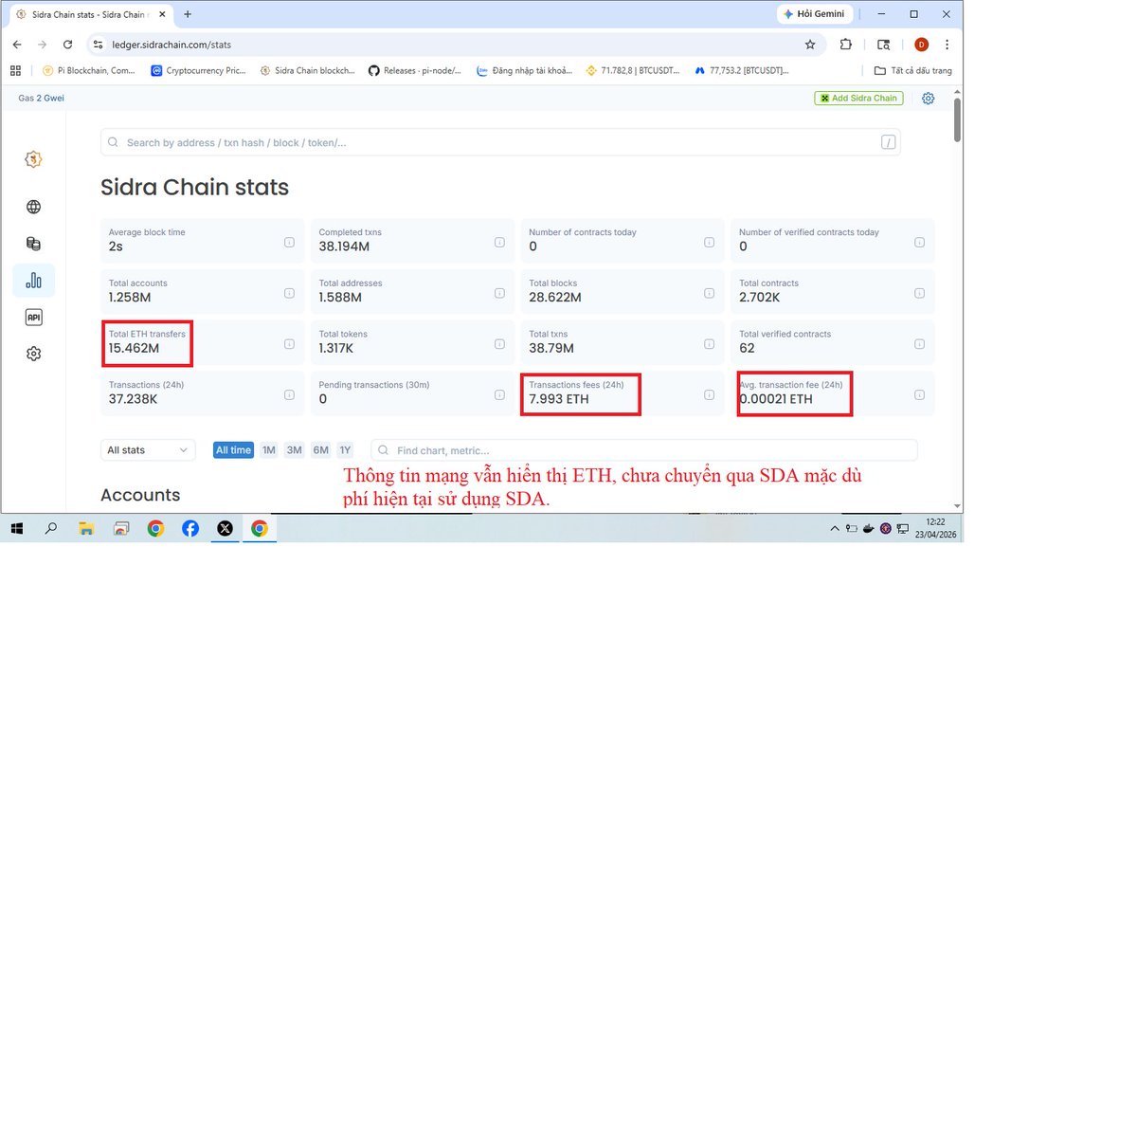1137x1131 pixels.
Task: Click info icon for Total verified contracts
Action: 919,344
